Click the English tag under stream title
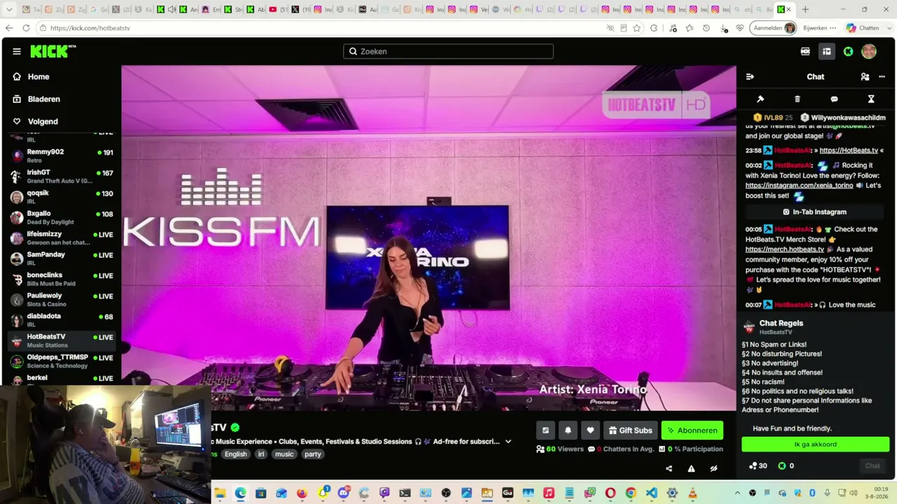Screen dimensions: 897x504 pyautogui.click(x=235, y=454)
